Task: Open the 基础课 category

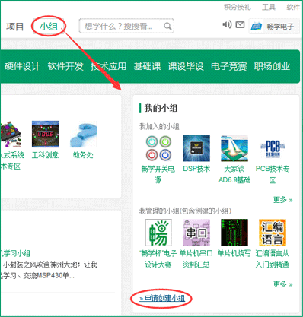Action: pos(147,66)
